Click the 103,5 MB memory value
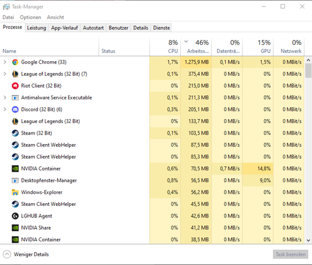 click(199, 133)
